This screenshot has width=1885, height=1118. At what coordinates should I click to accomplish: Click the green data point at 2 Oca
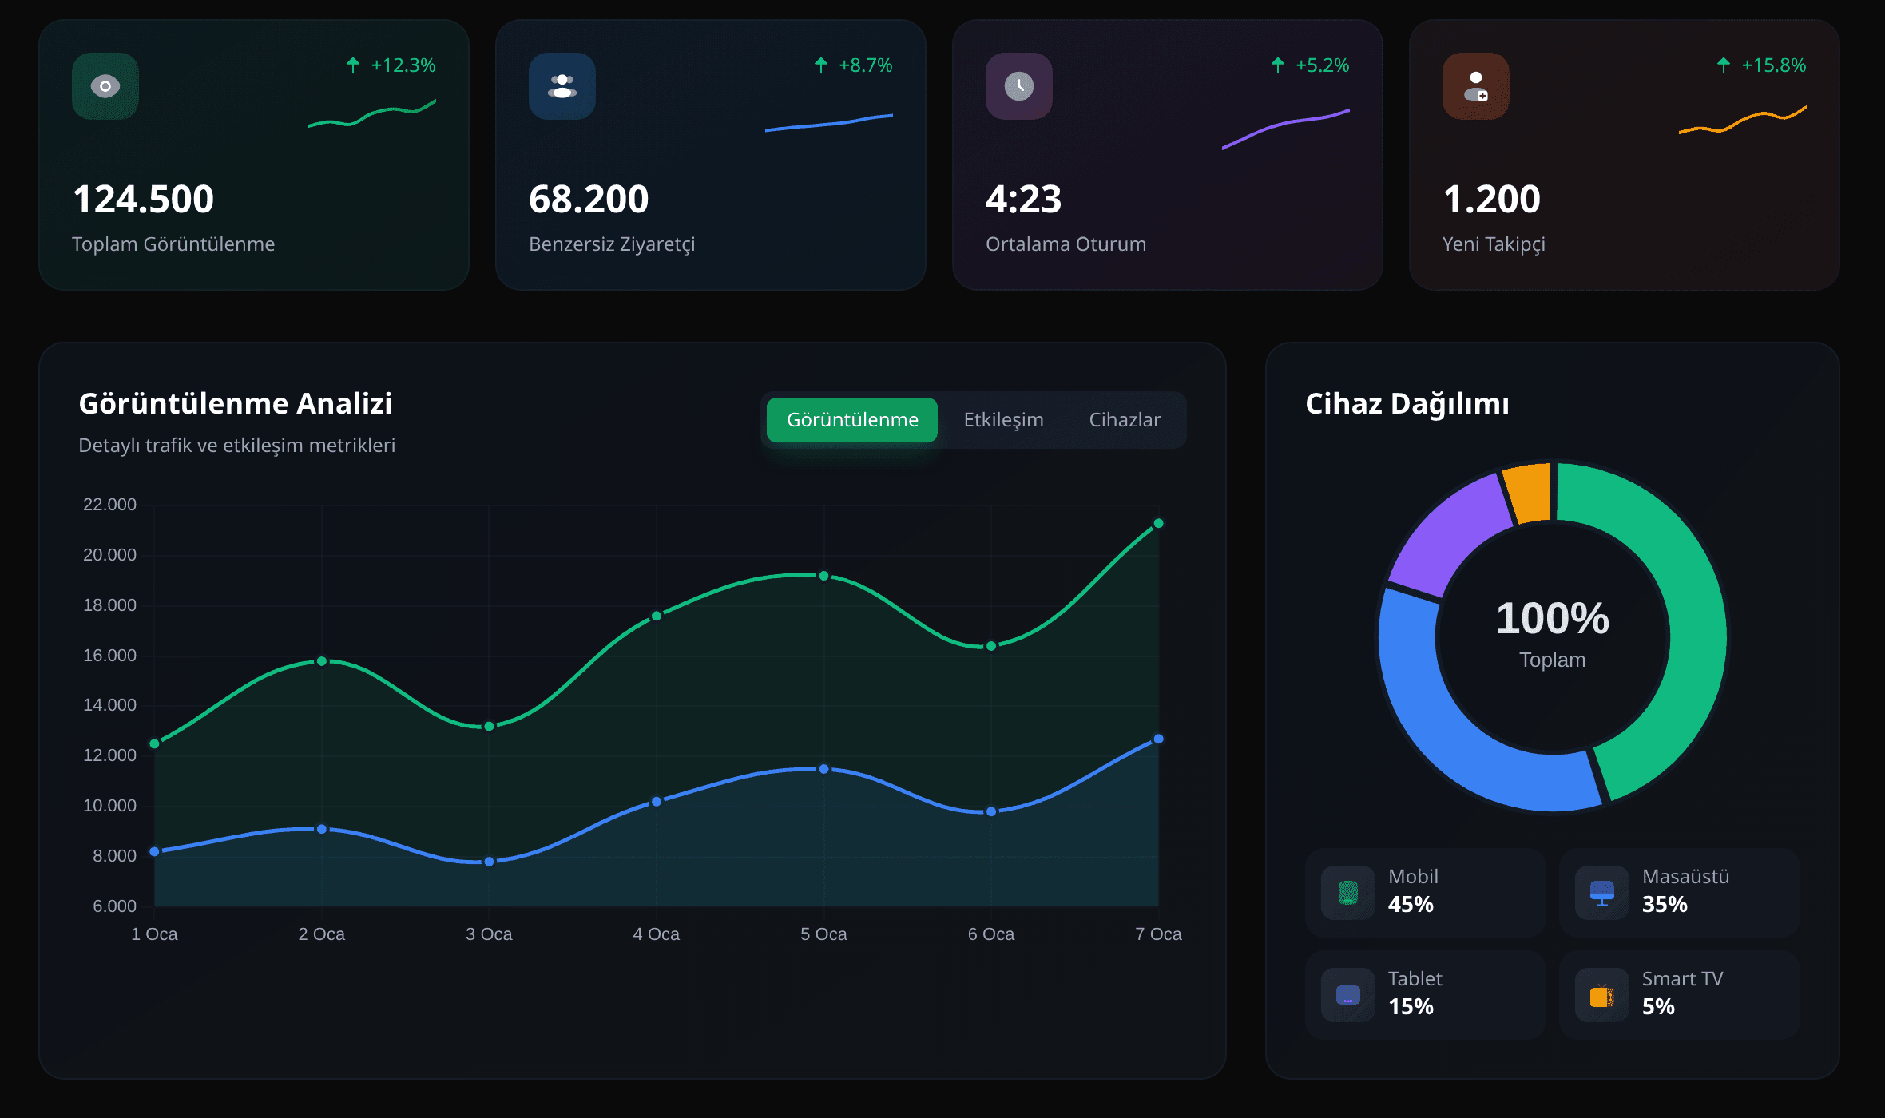click(x=322, y=661)
